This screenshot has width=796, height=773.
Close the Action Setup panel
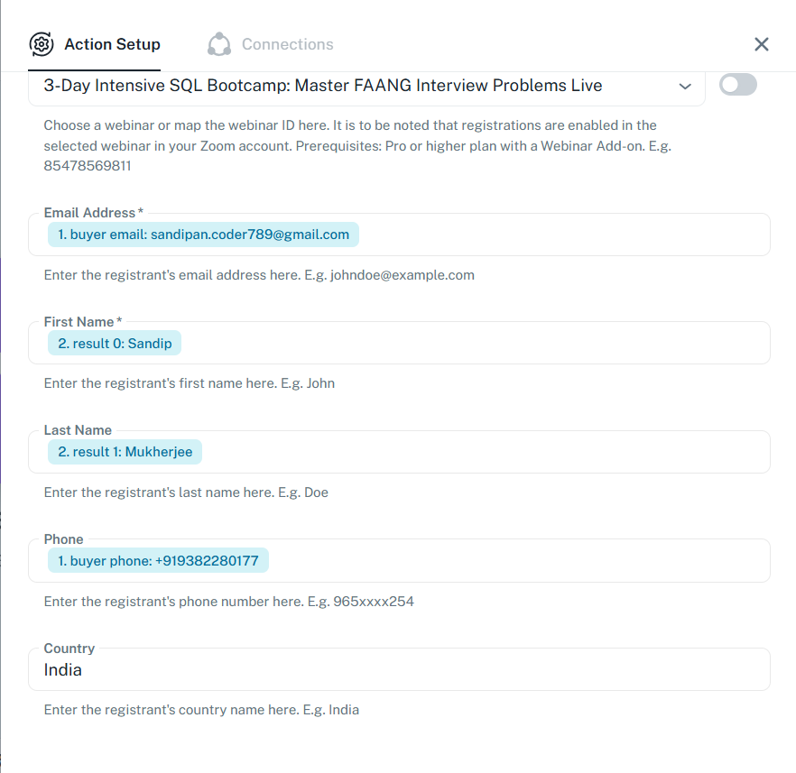(x=762, y=44)
